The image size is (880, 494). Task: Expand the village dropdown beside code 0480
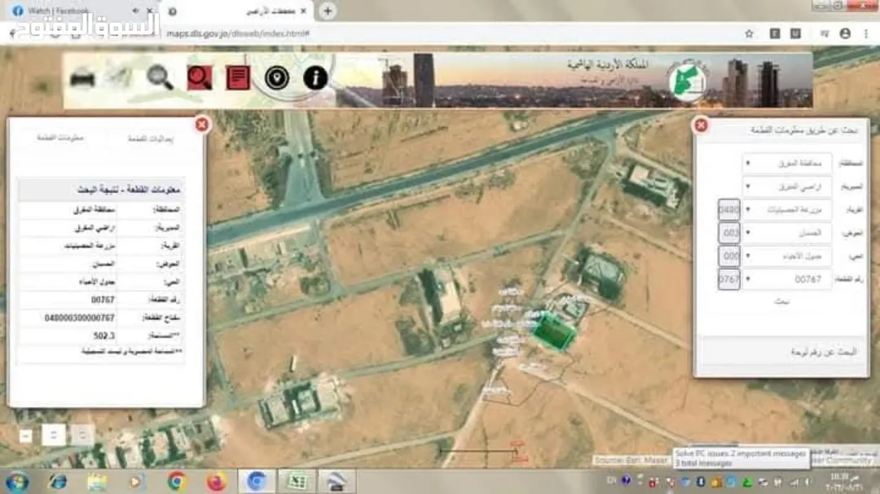(786, 210)
